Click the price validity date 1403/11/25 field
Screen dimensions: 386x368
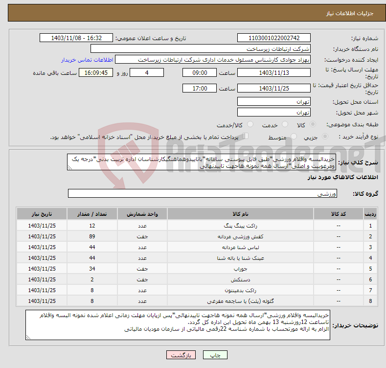[x=274, y=88]
